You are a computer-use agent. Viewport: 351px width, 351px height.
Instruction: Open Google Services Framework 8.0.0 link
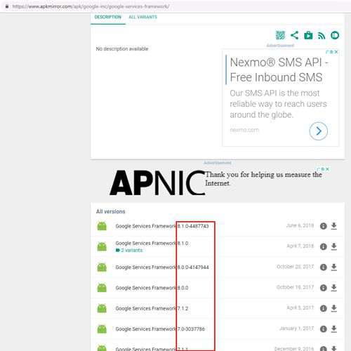tap(152, 288)
